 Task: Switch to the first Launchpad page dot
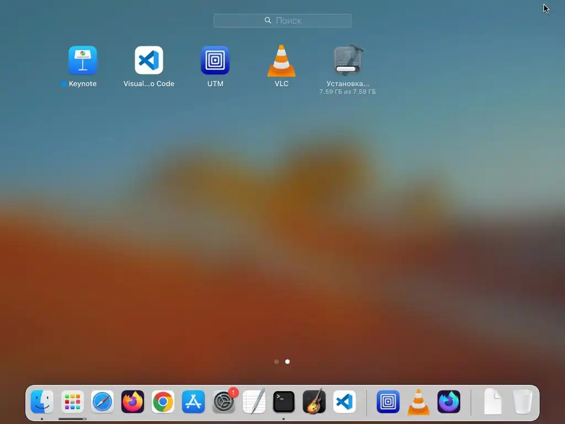tap(276, 362)
